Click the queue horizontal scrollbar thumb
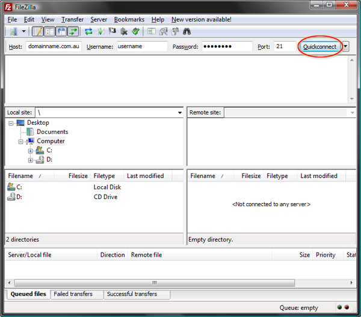The image size is (361, 317). [155, 283]
